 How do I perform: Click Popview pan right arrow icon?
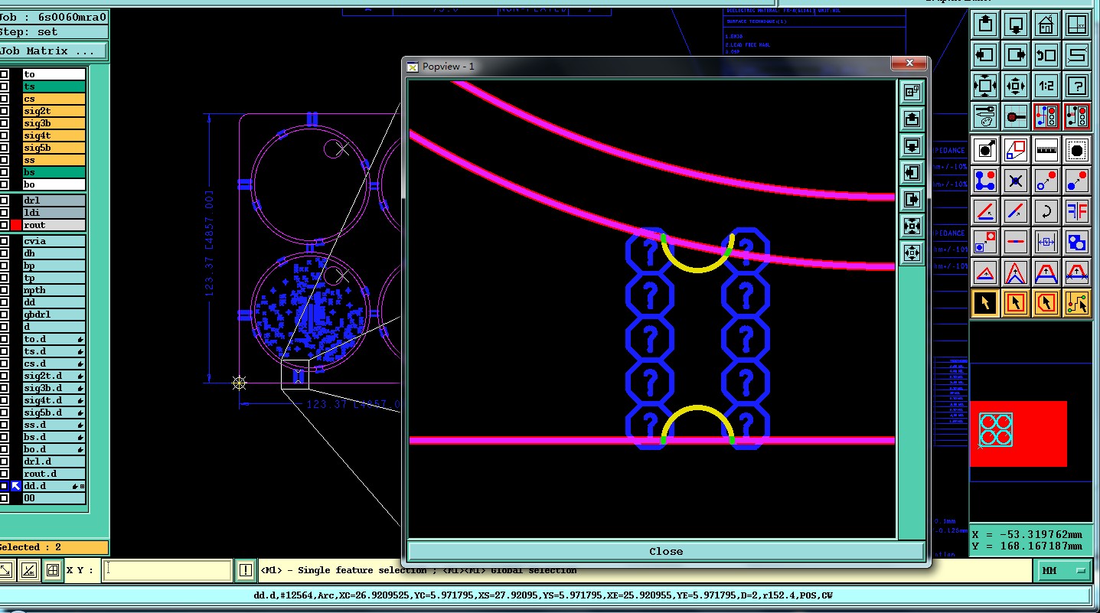click(912, 199)
